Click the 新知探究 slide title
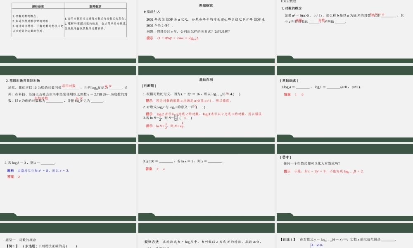The image size is (413, 248). [206, 5]
